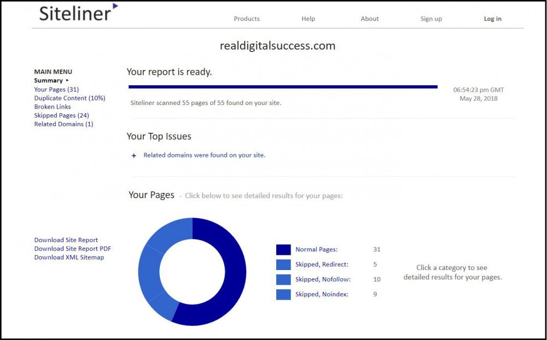This screenshot has height=340, width=547.
Task: Open the Products menu
Action: (x=247, y=19)
